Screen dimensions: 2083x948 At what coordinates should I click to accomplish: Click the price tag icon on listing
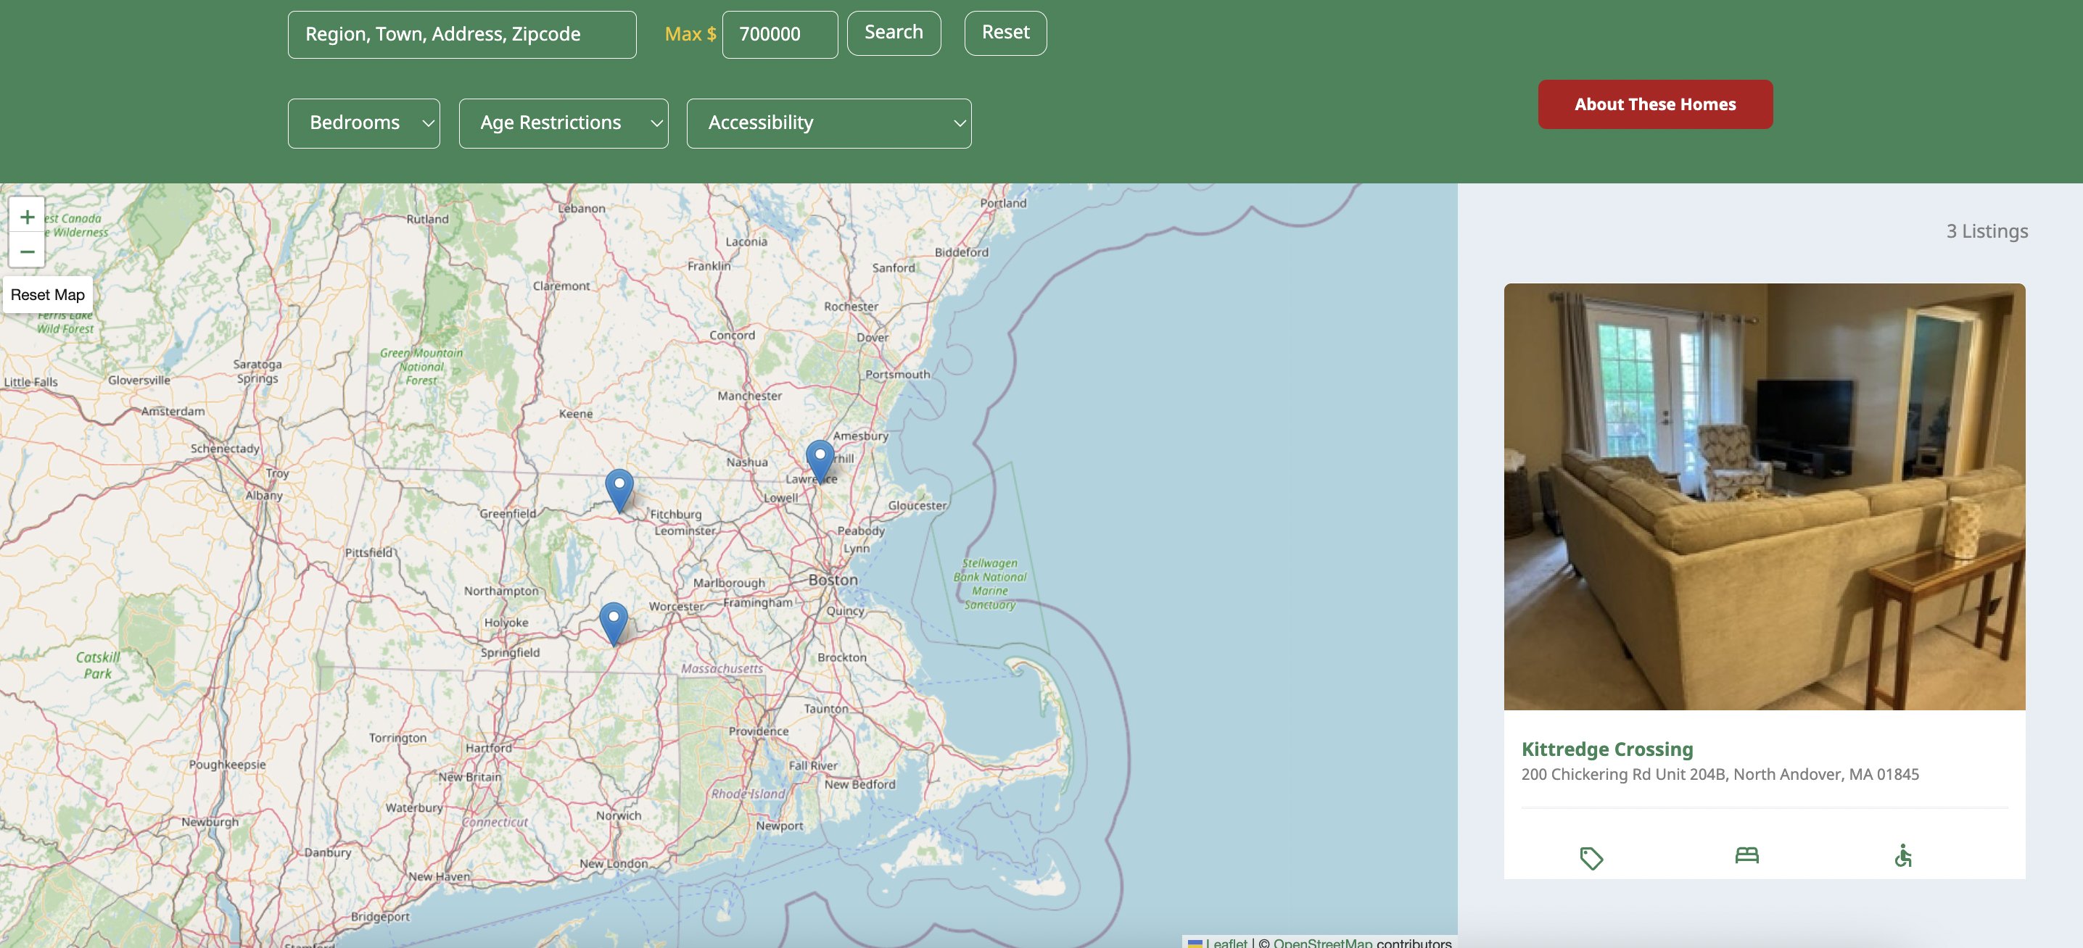point(1591,857)
